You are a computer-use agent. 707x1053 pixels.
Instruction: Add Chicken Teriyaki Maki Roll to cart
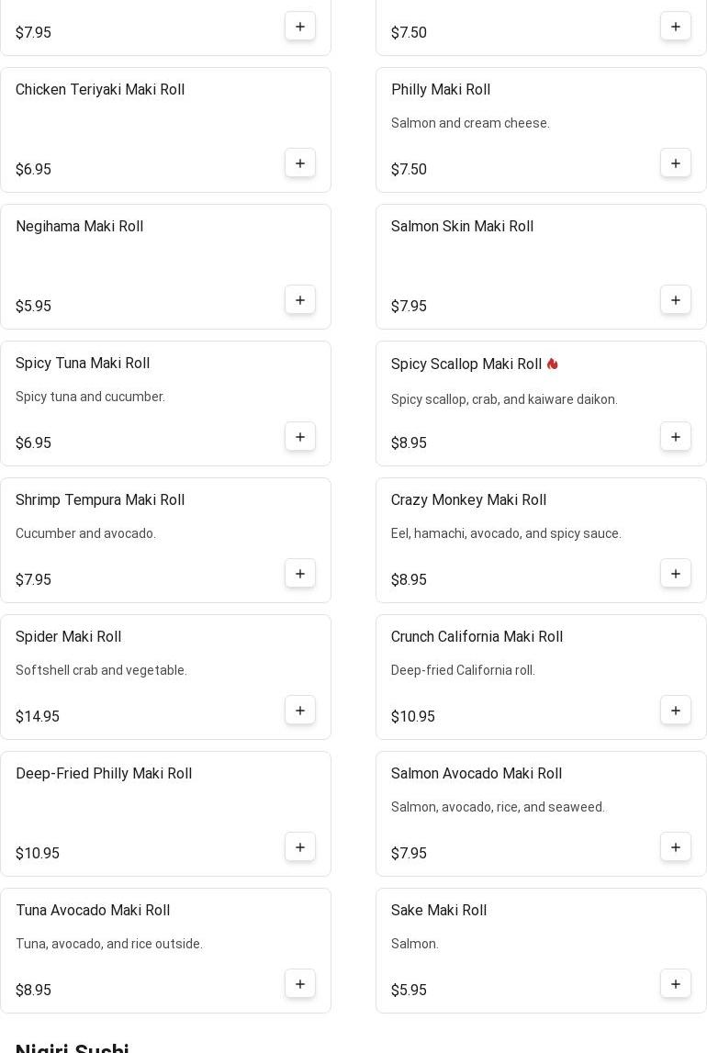coord(300,163)
